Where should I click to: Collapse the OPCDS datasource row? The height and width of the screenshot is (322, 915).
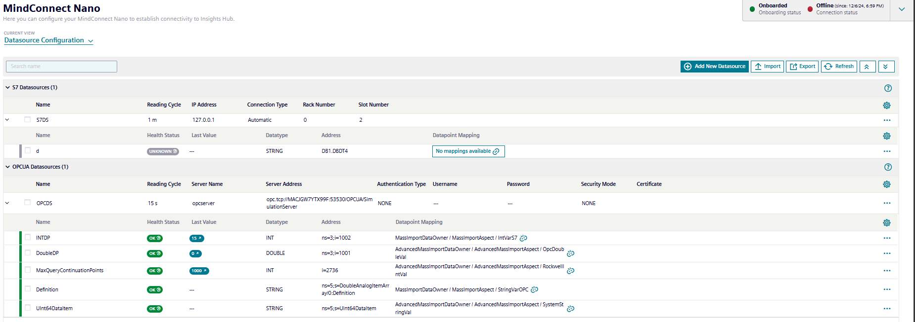point(7,203)
